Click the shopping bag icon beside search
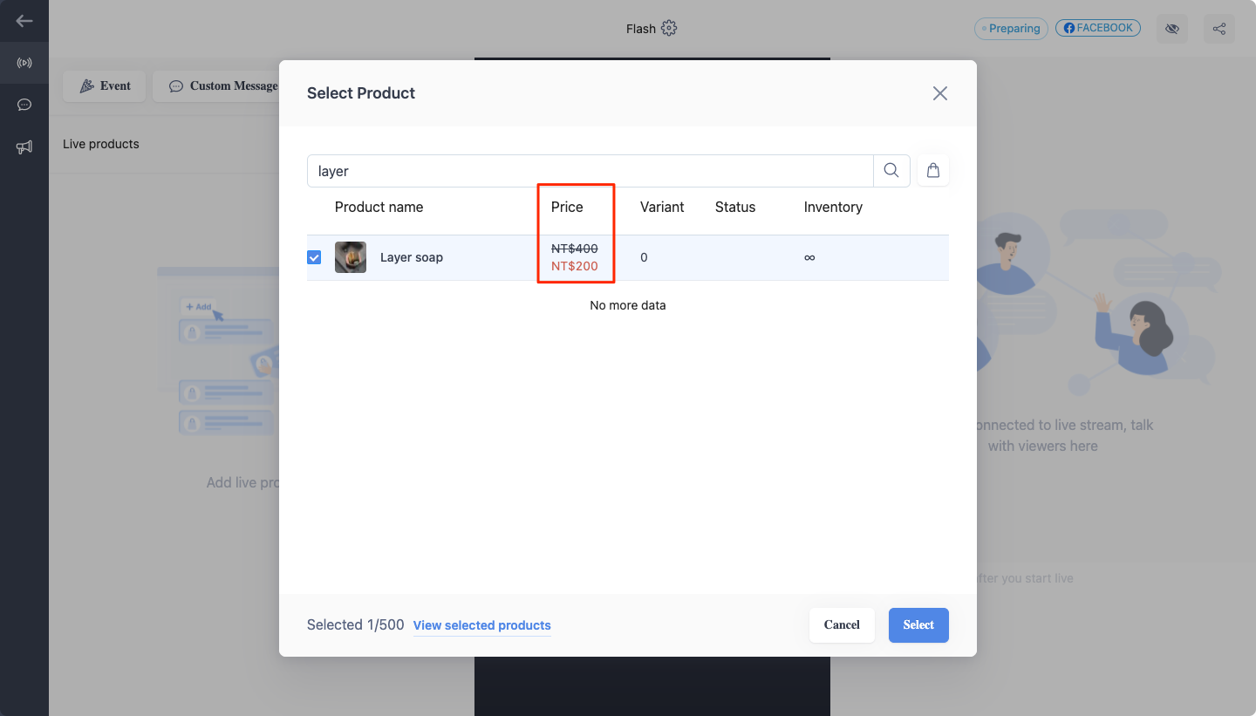1256x716 pixels. point(933,171)
